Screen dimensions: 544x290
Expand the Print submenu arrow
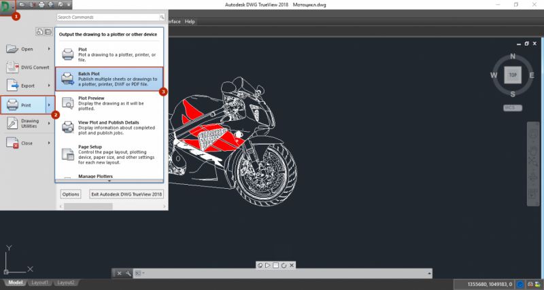tap(50, 105)
